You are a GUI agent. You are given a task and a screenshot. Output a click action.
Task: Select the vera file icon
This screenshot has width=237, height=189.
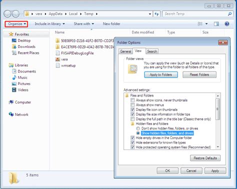(57, 59)
